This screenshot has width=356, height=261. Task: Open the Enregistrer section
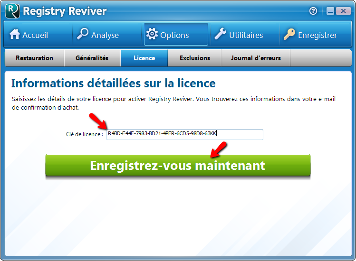pos(318,35)
